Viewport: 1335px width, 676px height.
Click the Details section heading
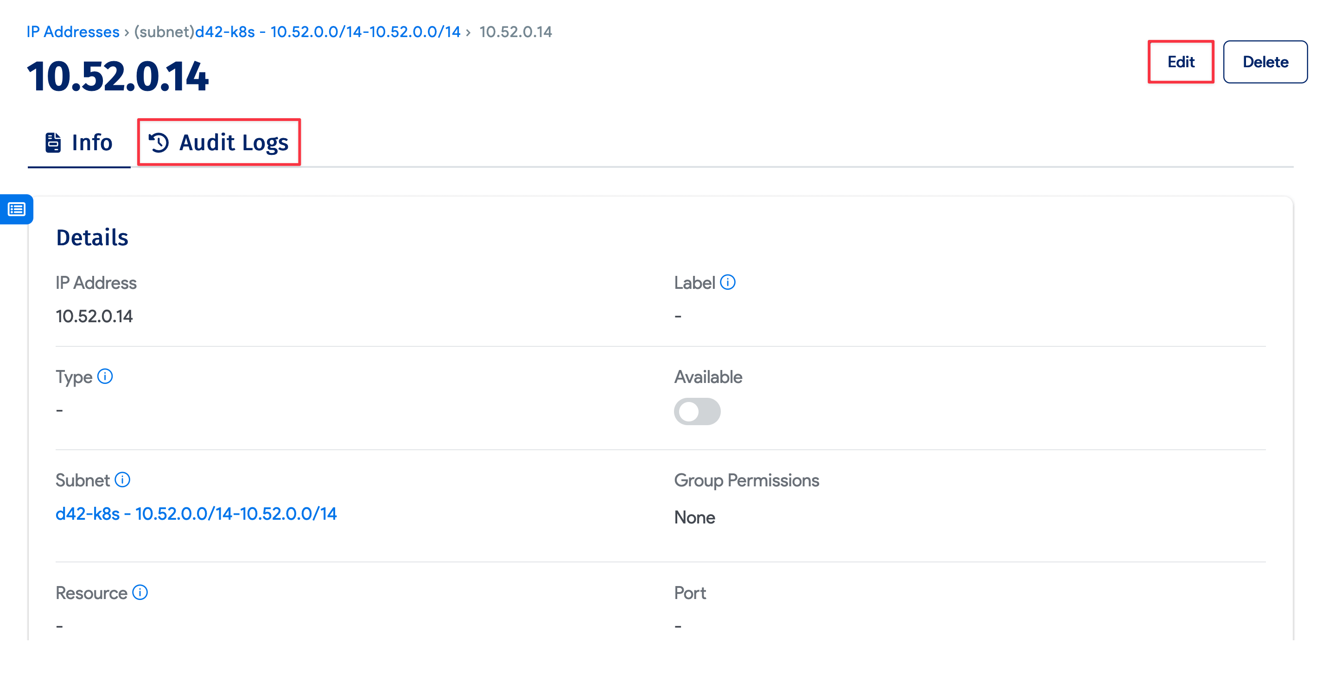pyautogui.click(x=92, y=237)
